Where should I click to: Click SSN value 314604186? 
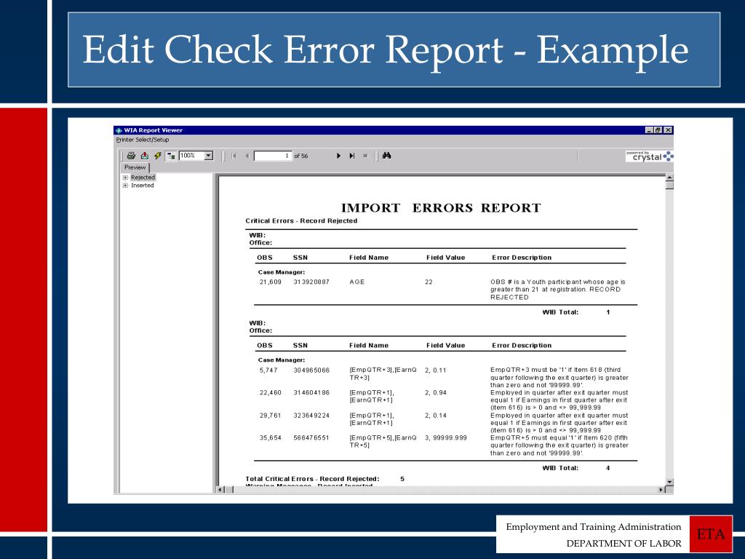click(311, 392)
